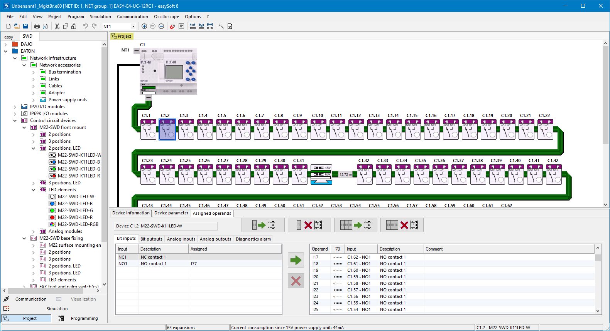
Task: Select the I20 operand row
Action: tap(452, 277)
